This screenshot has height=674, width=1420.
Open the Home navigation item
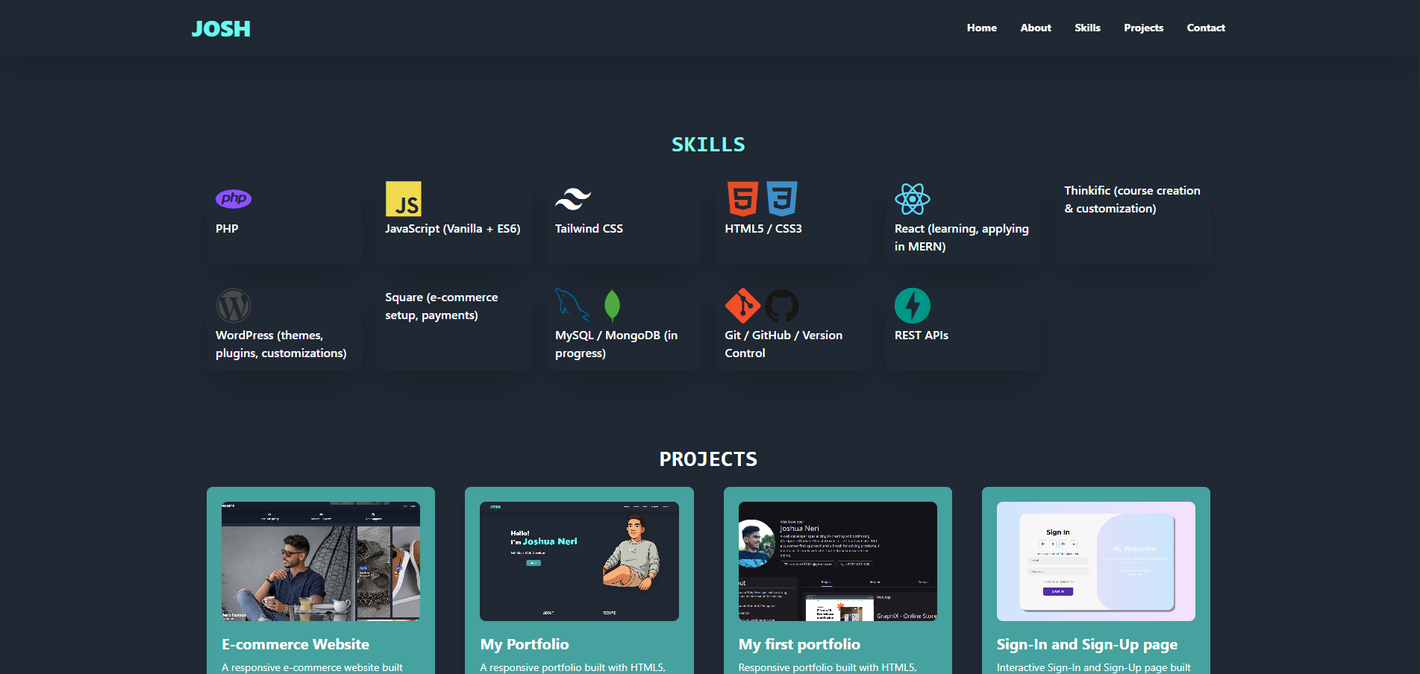tap(981, 28)
